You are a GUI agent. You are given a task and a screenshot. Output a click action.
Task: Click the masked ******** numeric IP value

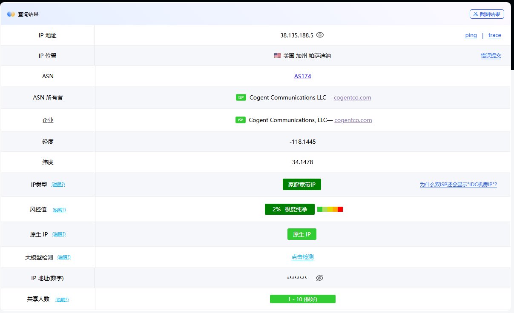click(x=297, y=279)
